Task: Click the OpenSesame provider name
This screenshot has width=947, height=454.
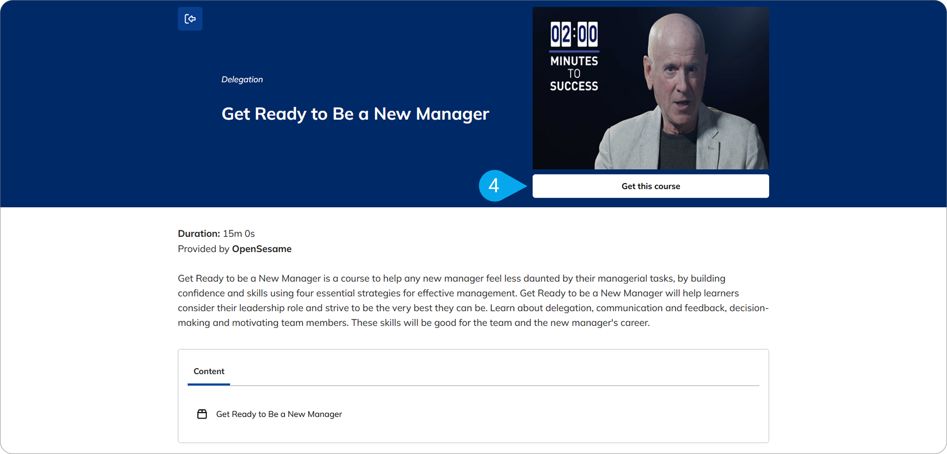Action: pos(262,249)
